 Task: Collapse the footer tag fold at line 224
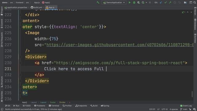click(x=21, y=27)
